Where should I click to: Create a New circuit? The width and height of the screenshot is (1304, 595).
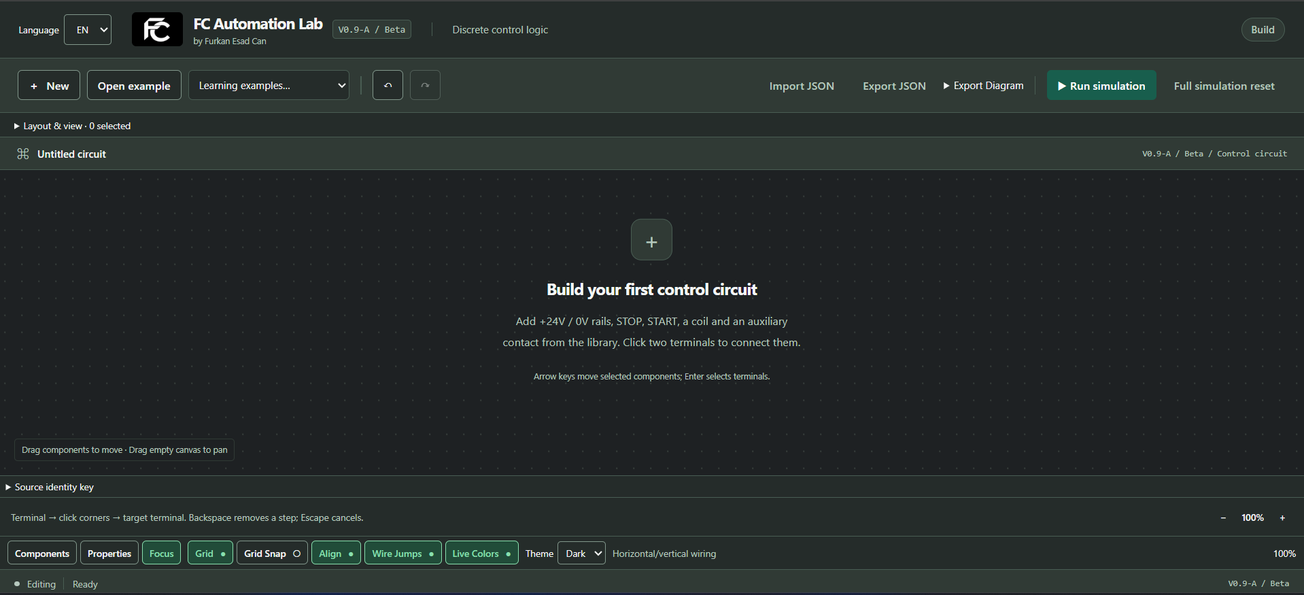49,86
